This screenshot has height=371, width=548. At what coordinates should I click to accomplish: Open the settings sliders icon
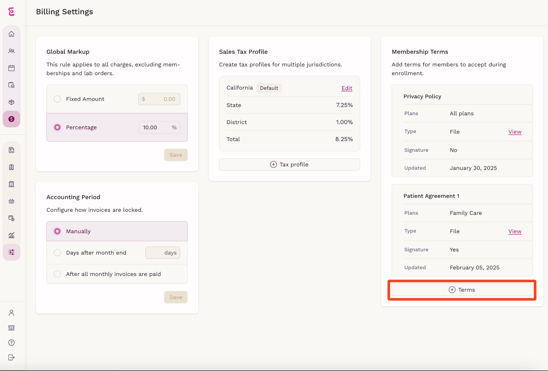pos(12,252)
